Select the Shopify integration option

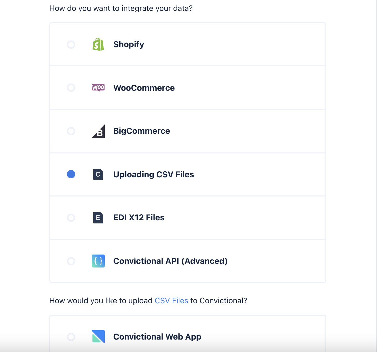coord(71,44)
